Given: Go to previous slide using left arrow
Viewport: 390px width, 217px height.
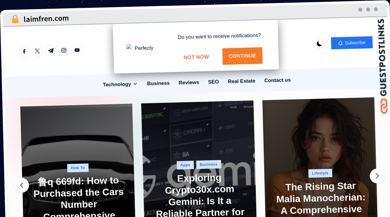Looking at the screenshot, I should 21,185.
